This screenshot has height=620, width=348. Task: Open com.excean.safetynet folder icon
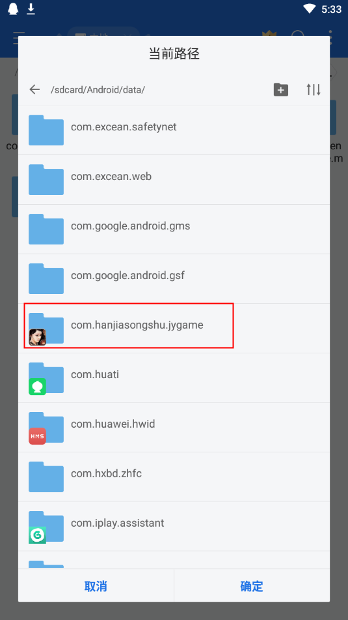coord(46,130)
